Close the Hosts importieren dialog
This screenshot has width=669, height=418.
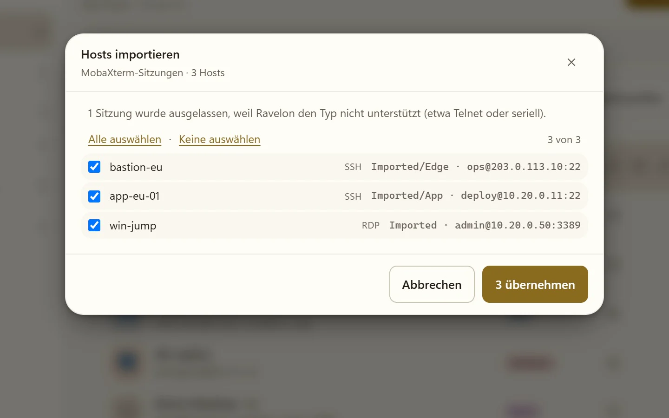571,62
